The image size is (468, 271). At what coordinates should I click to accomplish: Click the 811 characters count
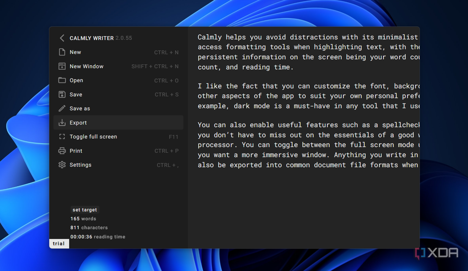(89, 228)
